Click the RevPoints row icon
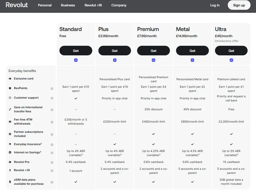The image size is (256, 190). coord(10,88)
